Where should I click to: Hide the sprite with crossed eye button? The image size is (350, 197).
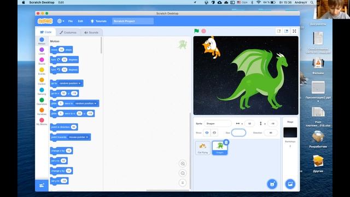(x=214, y=132)
